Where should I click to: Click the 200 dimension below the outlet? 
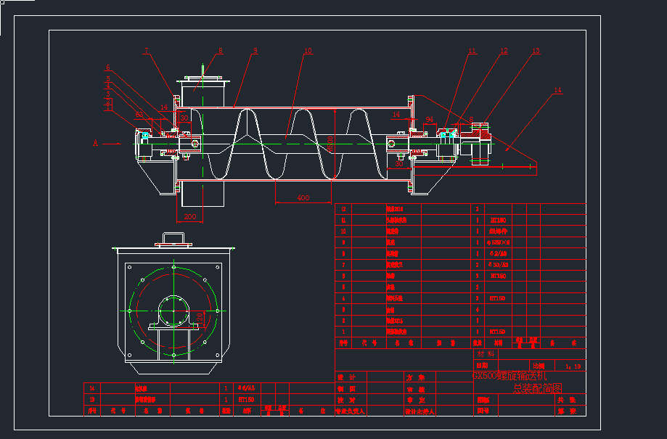click(189, 217)
